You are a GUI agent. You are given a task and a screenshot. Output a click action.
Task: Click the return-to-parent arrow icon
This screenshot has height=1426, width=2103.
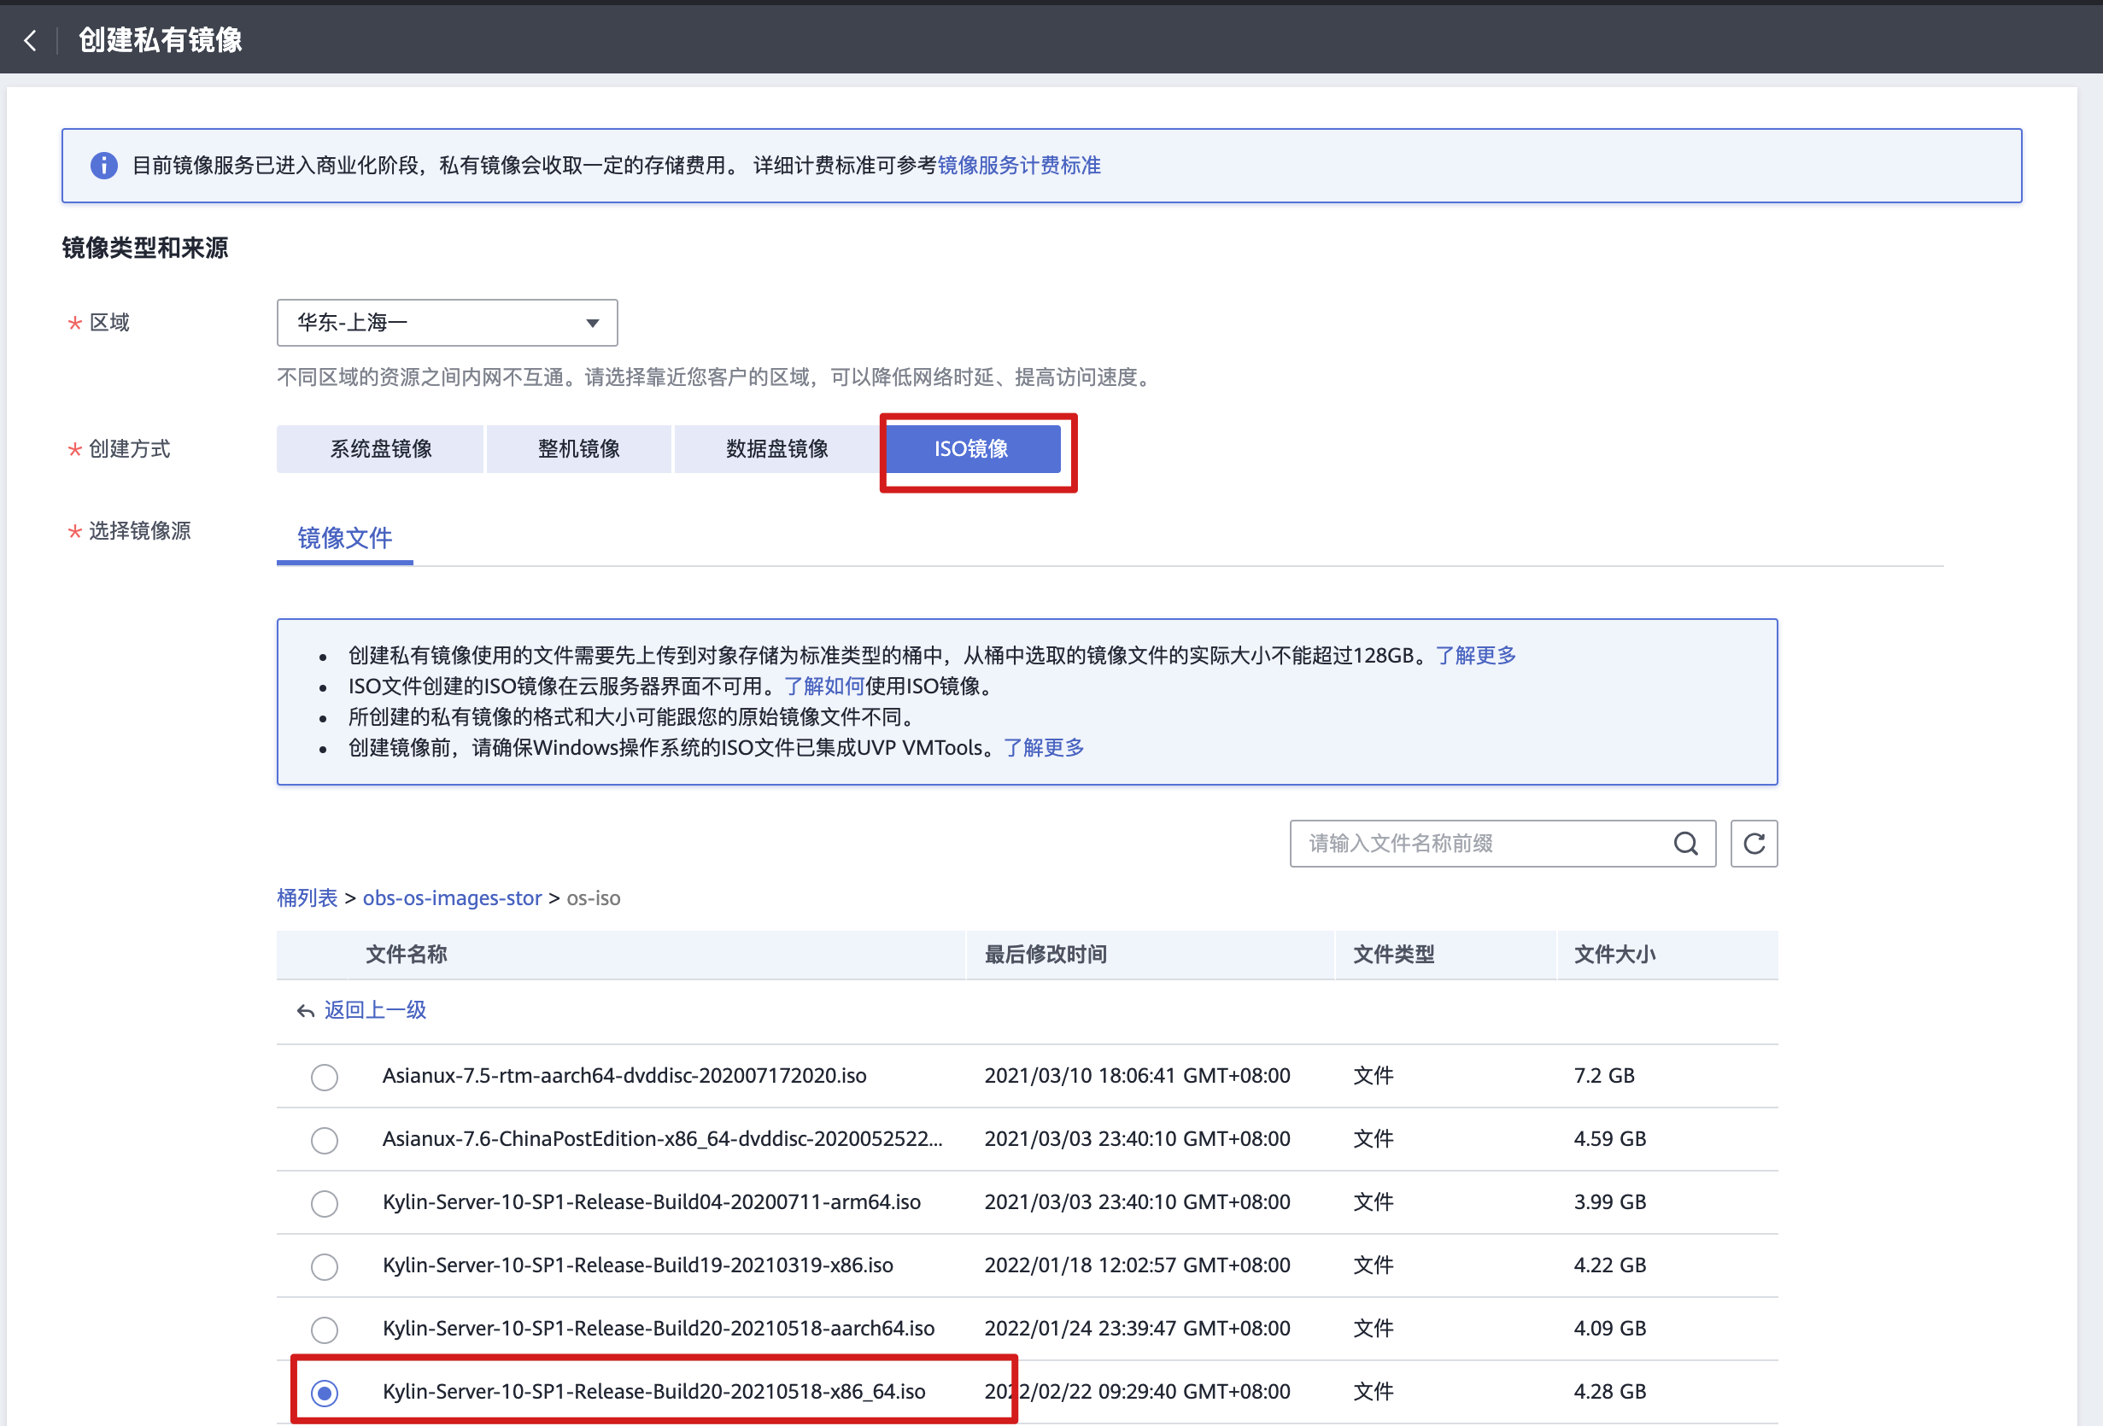coord(305,1011)
